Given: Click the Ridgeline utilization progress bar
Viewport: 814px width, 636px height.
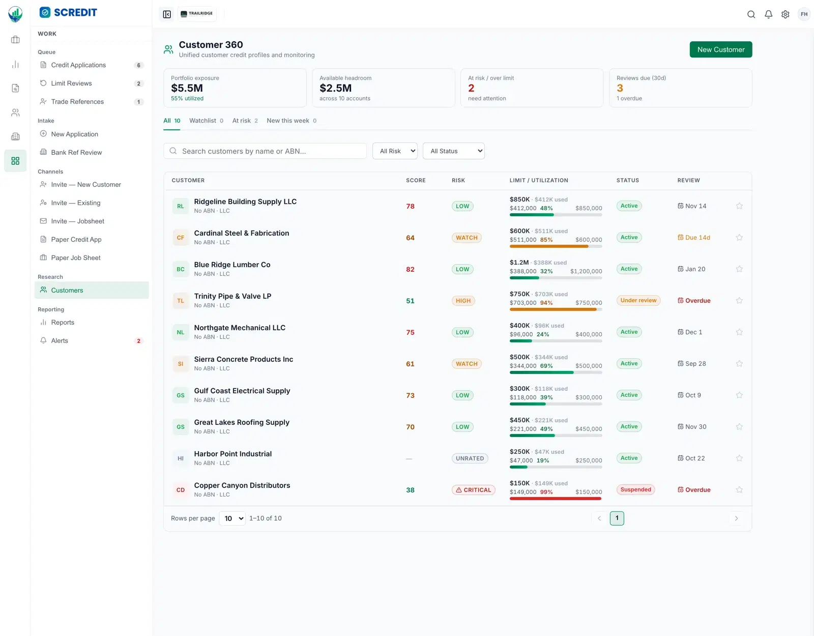Looking at the screenshot, I should tap(556, 215).
